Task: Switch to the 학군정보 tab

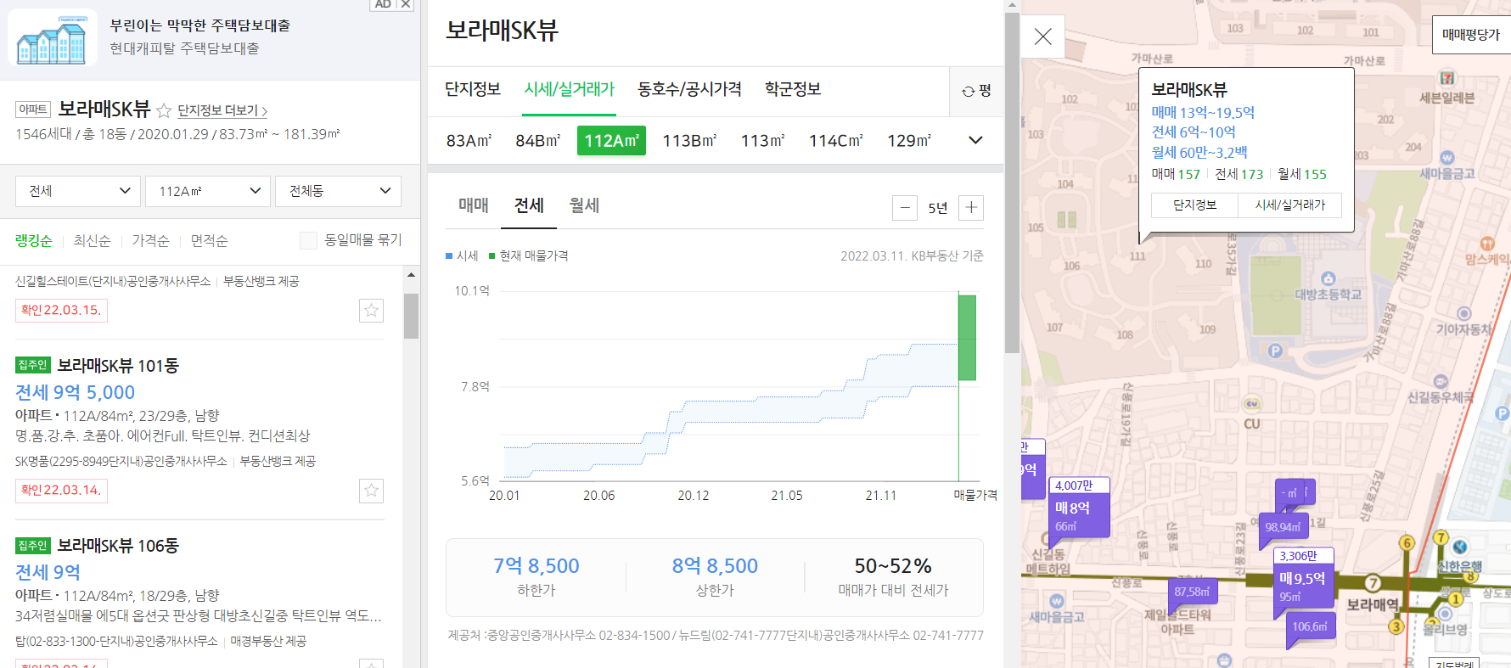Action: tap(793, 89)
